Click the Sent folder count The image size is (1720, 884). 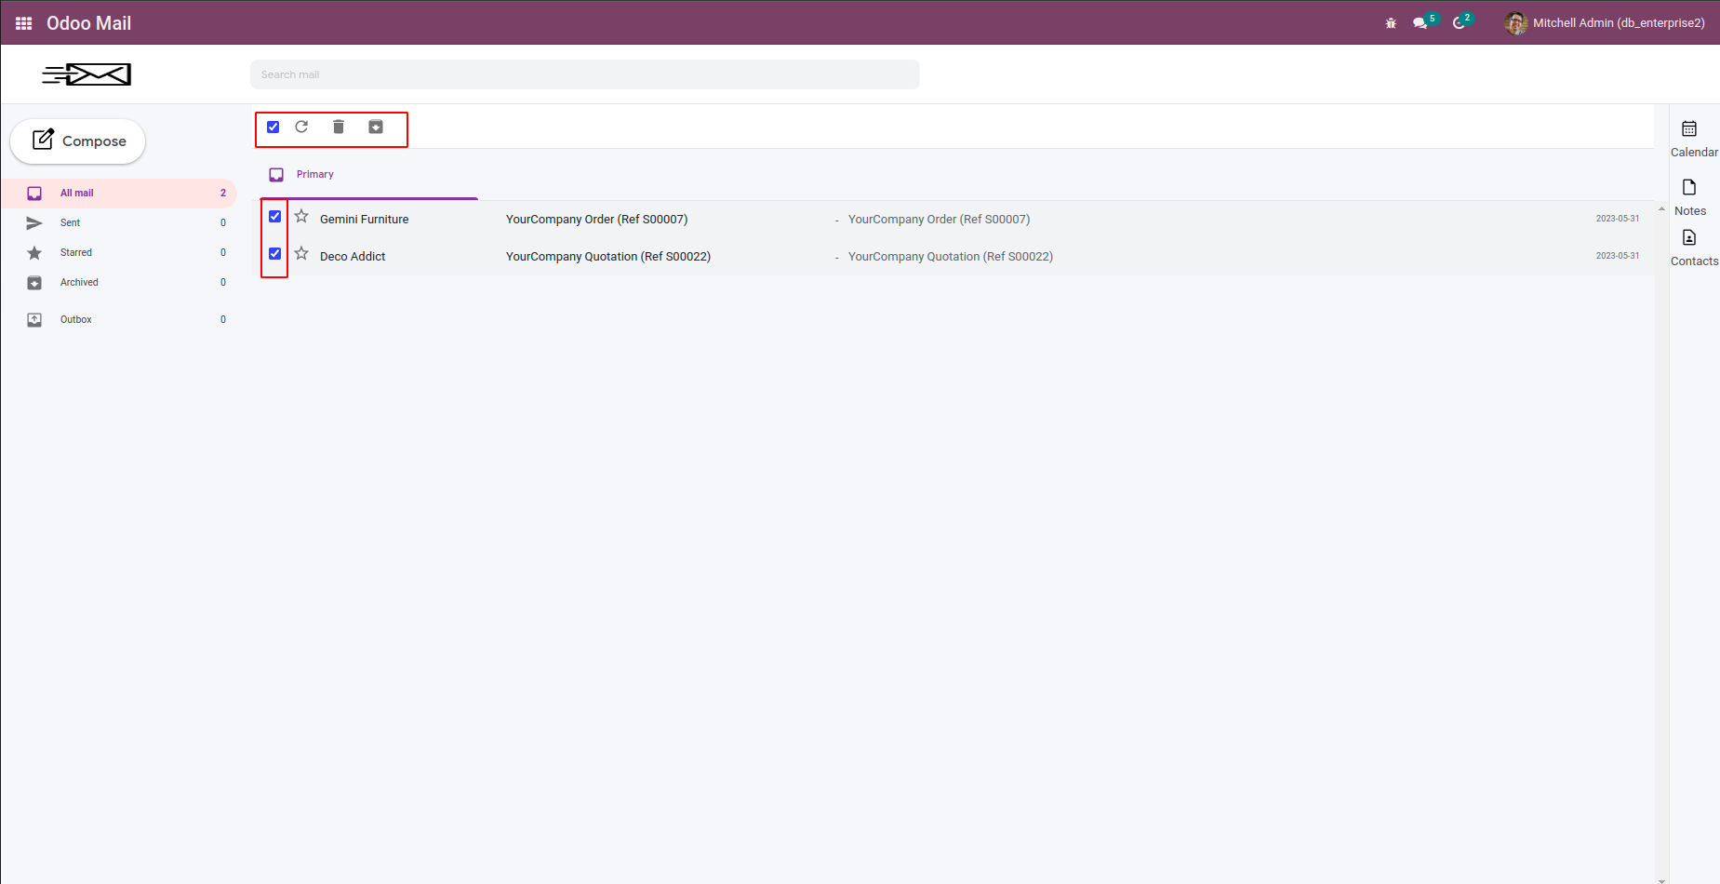(223, 223)
